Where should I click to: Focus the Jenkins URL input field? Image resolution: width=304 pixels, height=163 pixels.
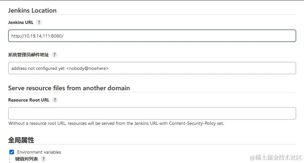click(x=152, y=36)
